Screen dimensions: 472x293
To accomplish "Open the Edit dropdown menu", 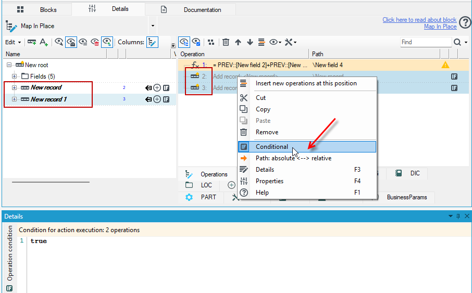I will point(13,42).
